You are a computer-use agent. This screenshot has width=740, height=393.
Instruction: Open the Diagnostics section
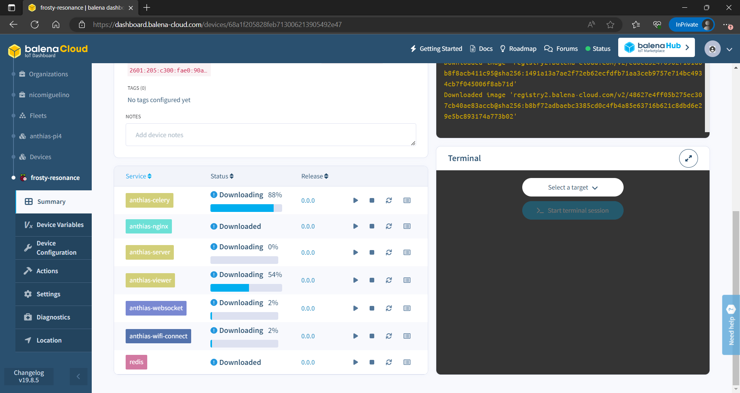click(x=54, y=317)
